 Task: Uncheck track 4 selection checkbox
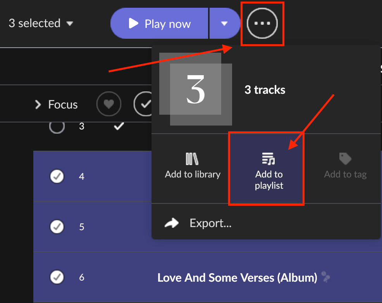tap(57, 176)
